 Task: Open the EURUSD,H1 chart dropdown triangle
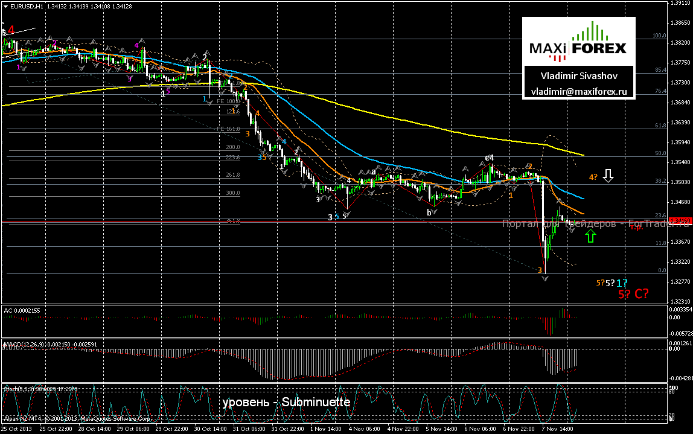point(5,5)
